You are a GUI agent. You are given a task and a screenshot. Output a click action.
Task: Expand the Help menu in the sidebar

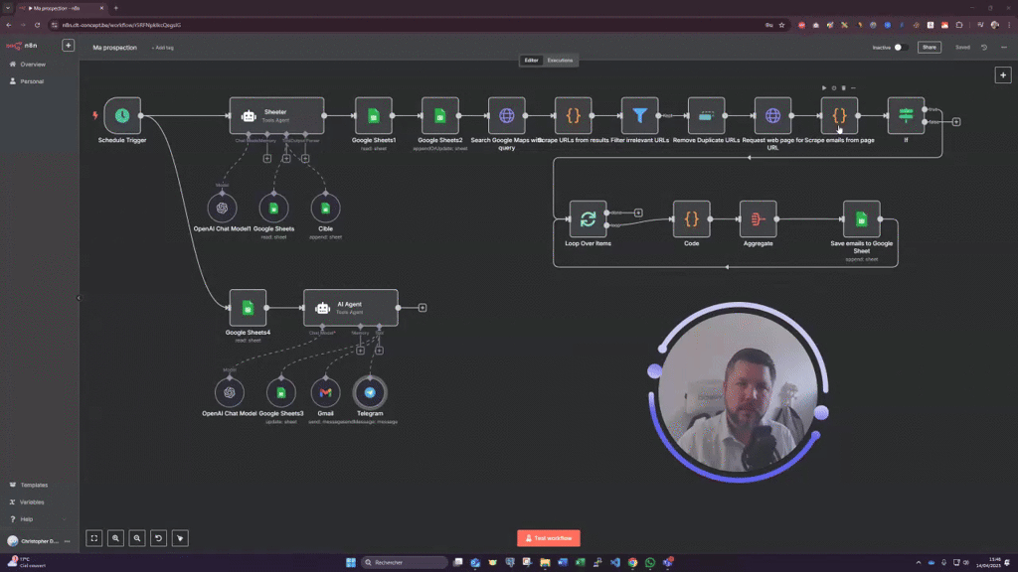point(39,519)
